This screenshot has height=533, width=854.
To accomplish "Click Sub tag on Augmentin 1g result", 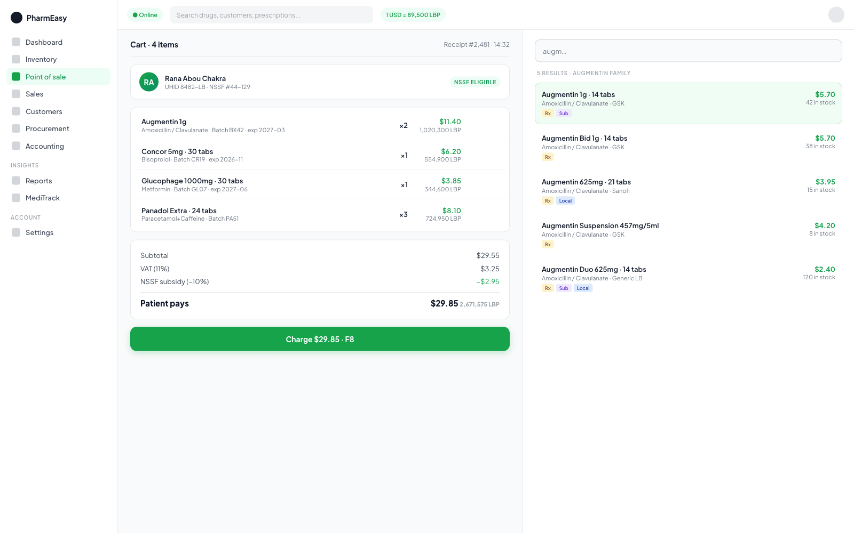I will [x=564, y=114].
